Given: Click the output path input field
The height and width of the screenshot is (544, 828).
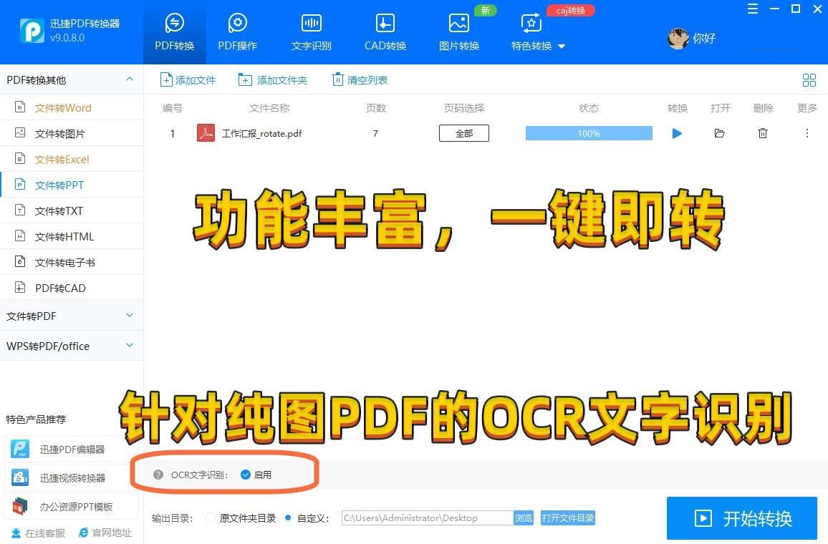Looking at the screenshot, I should click(427, 518).
